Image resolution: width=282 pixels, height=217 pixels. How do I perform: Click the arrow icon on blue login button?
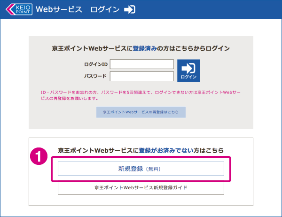pyautogui.click(x=188, y=67)
